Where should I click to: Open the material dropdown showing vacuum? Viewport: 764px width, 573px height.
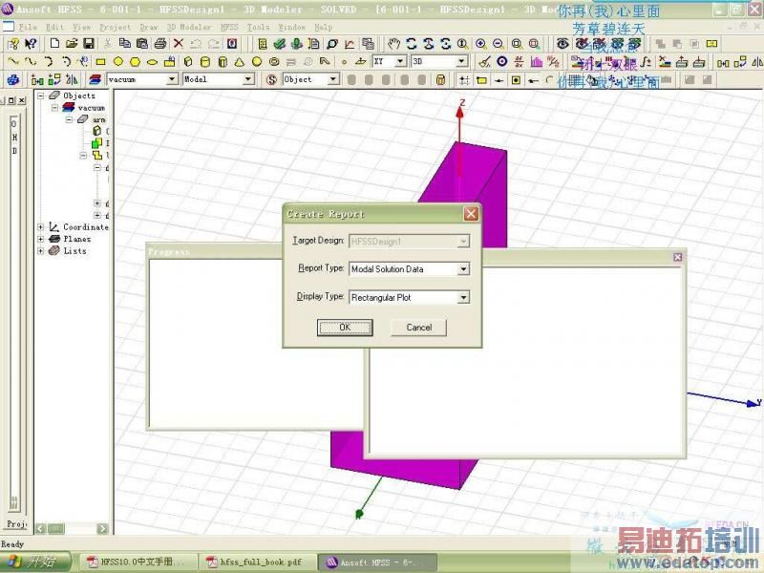(x=172, y=79)
